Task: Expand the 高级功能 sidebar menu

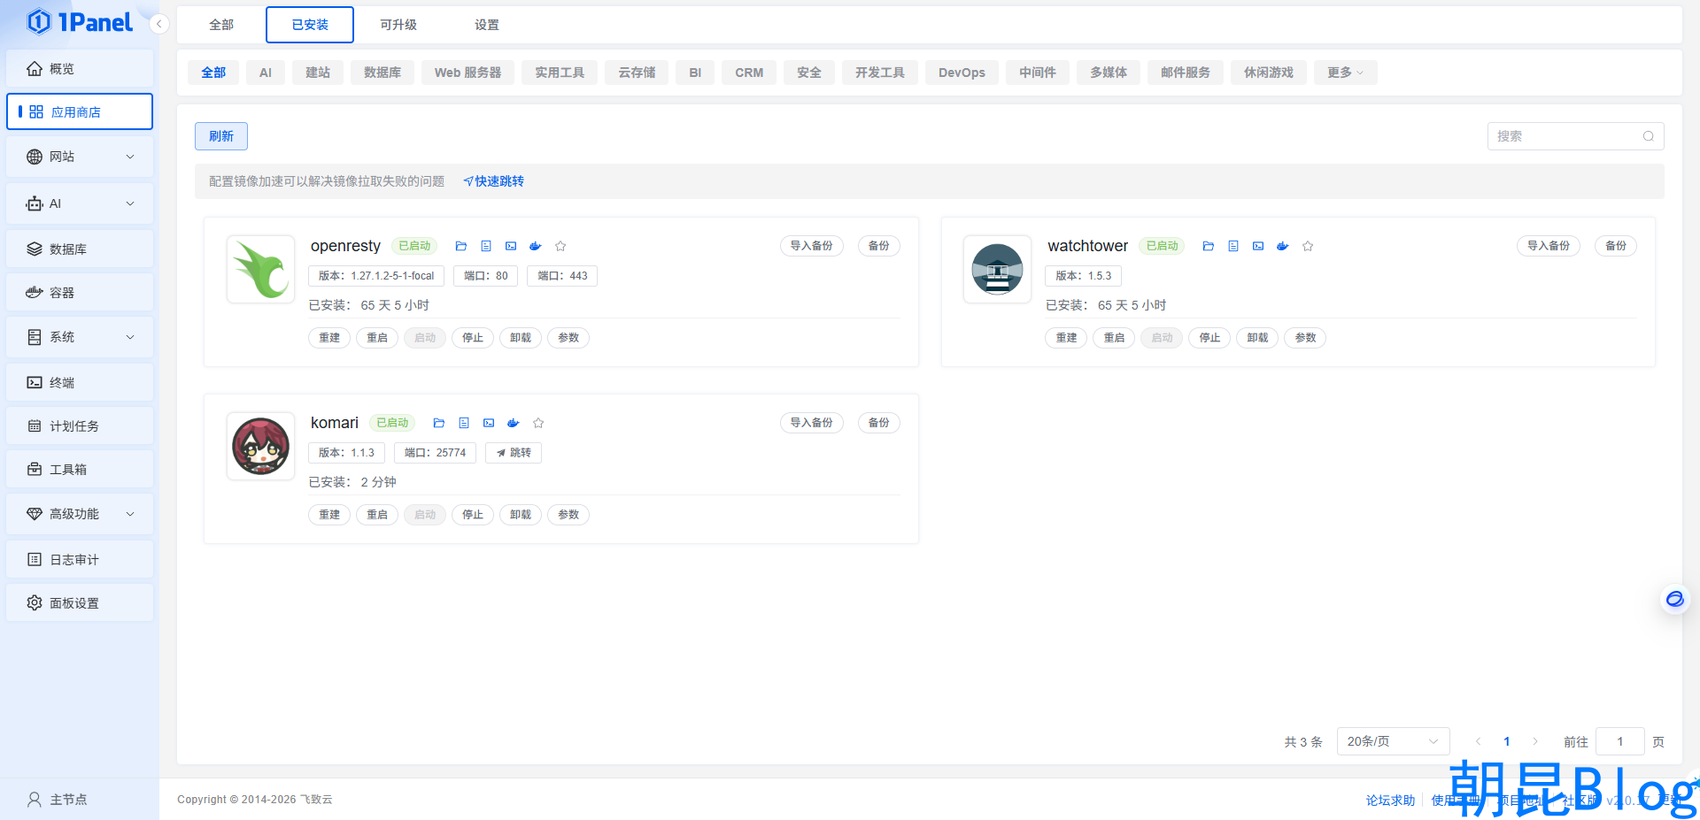Action: [x=80, y=514]
